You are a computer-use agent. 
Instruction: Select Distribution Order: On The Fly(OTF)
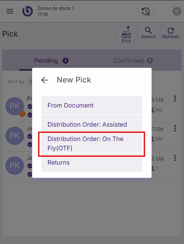coord(92,143)
